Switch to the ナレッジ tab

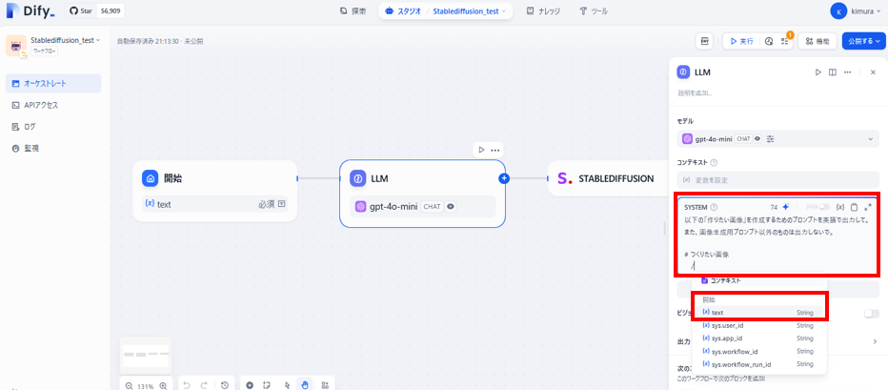542,10
